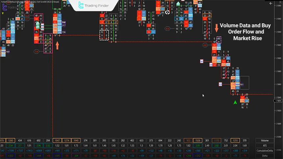The height and width of the screenshot is (159, 283).
Task: Select the 1940 highlighted volume cell
Action: [76, 140]
